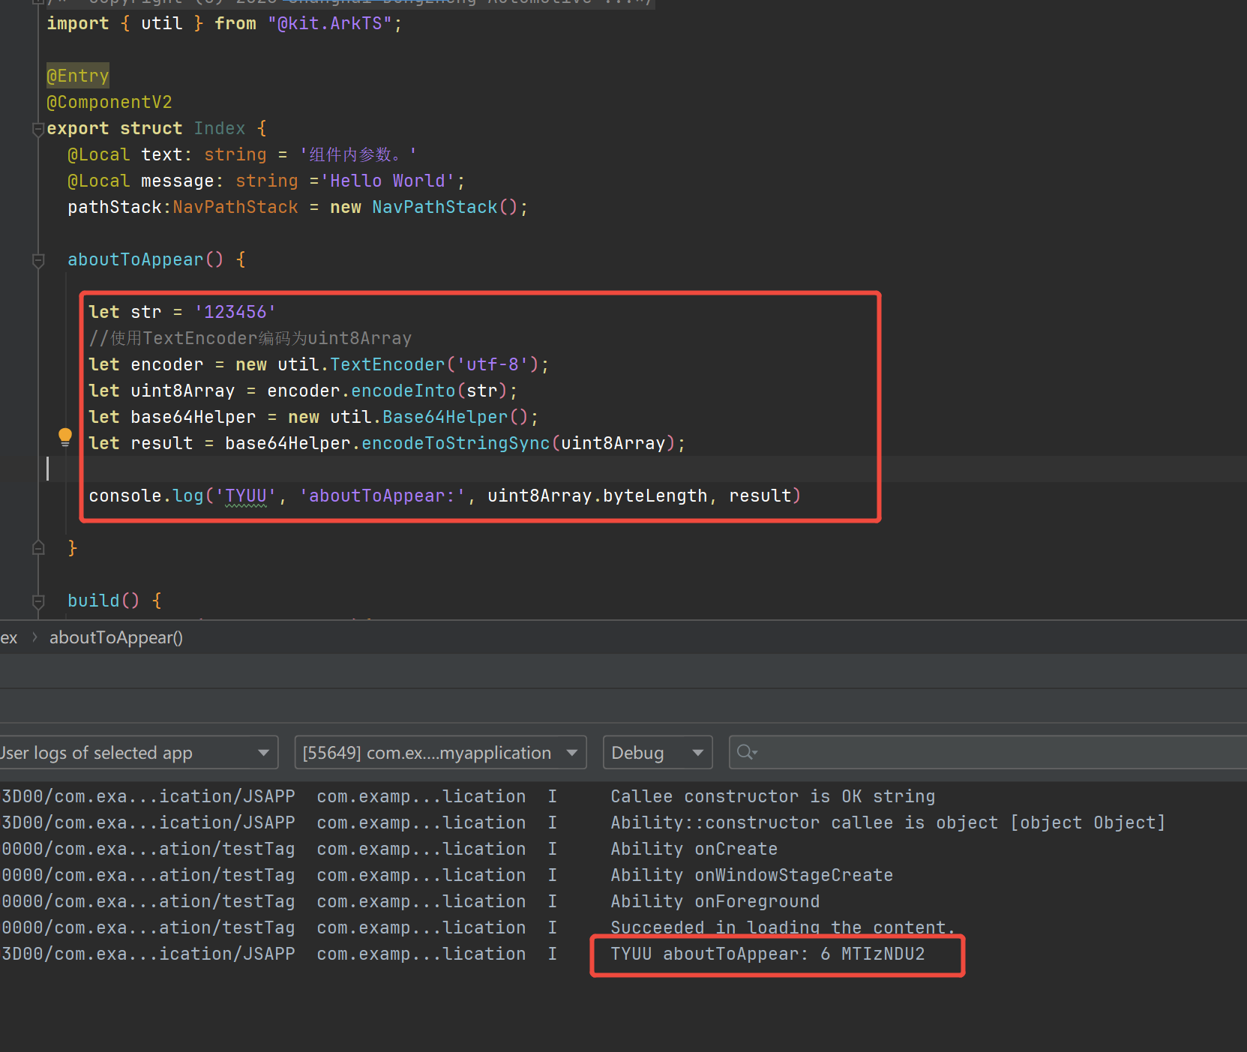
Task: Click the yellow lightbulb quick-fix icon
Action: 65,436
